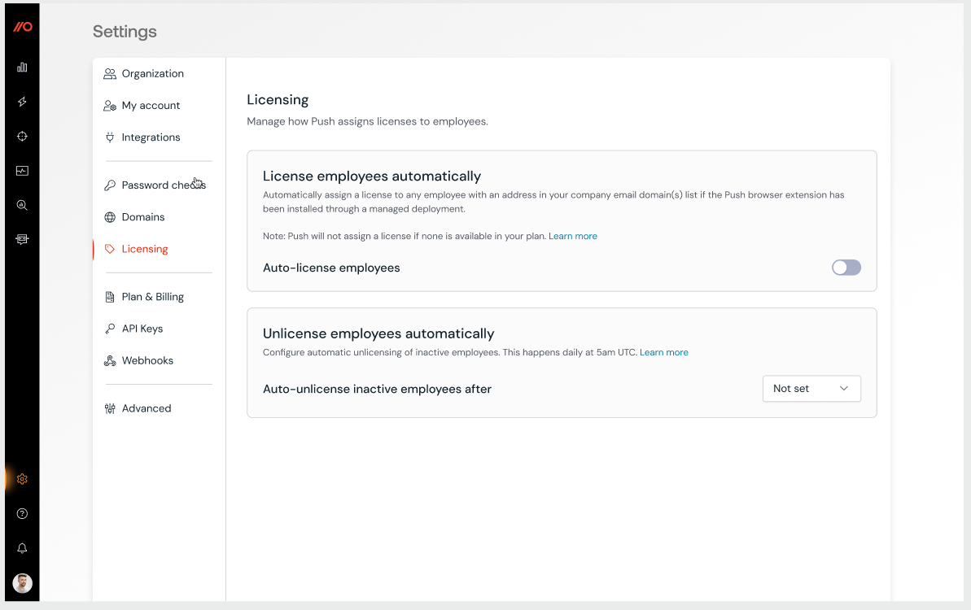This screenshot has width=971, height=610.
Task: Open the Domains settings page
Action: click(143, 217)
